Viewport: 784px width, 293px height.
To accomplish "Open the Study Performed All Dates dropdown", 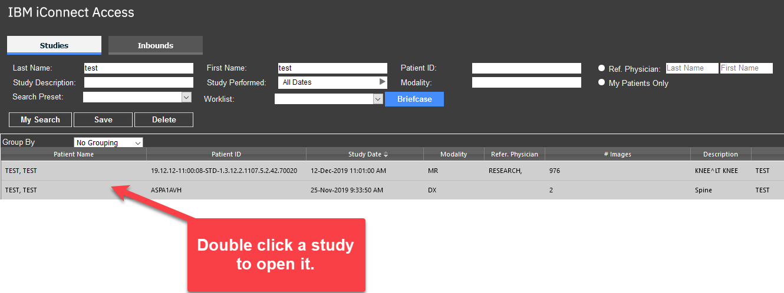I will coord(332,82).
